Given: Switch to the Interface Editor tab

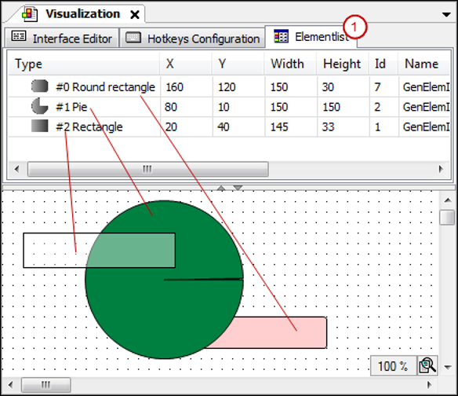Looking at the screenshot, I should click(62, 38).
